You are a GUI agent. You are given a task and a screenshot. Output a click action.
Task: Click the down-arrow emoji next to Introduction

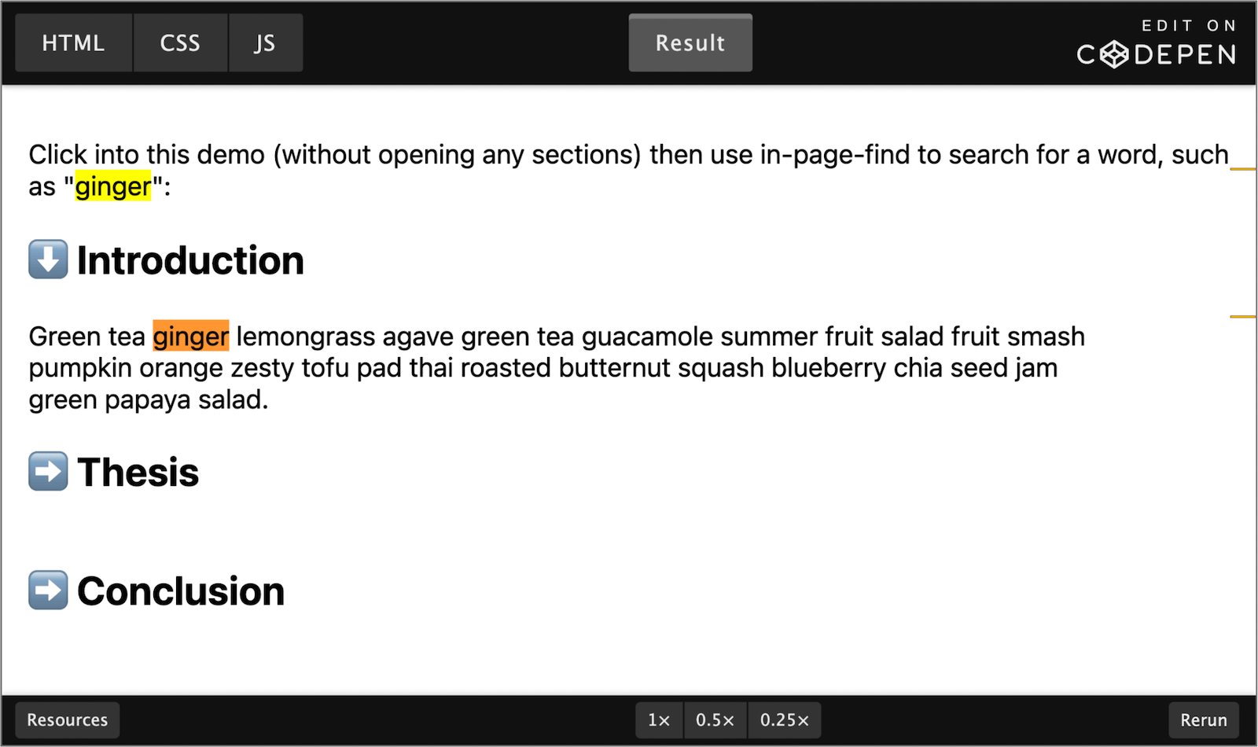47,259
